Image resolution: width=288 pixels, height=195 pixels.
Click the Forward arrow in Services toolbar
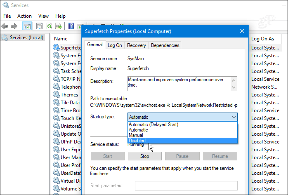(14, 26)
